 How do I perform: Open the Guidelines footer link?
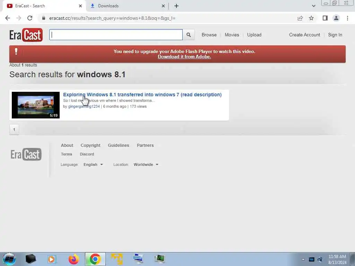coord(119,145)
